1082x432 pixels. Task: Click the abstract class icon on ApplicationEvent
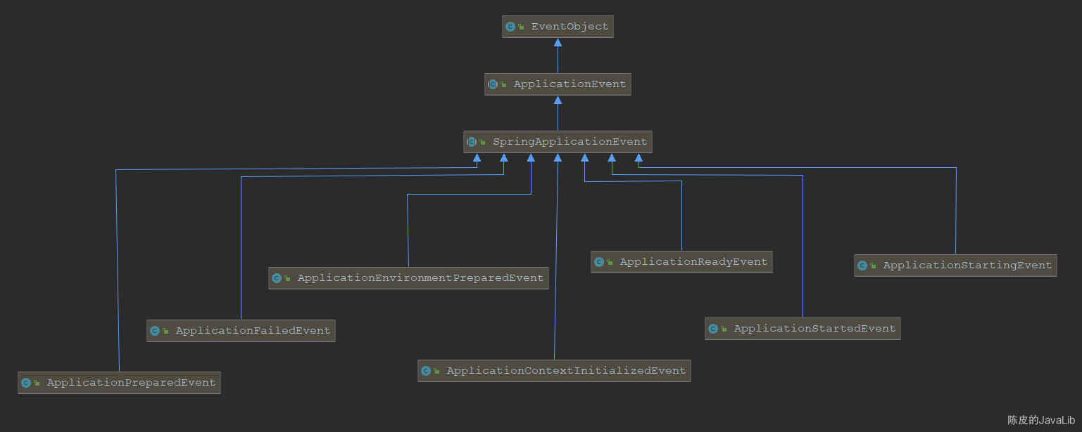click(x=493, y=84)
